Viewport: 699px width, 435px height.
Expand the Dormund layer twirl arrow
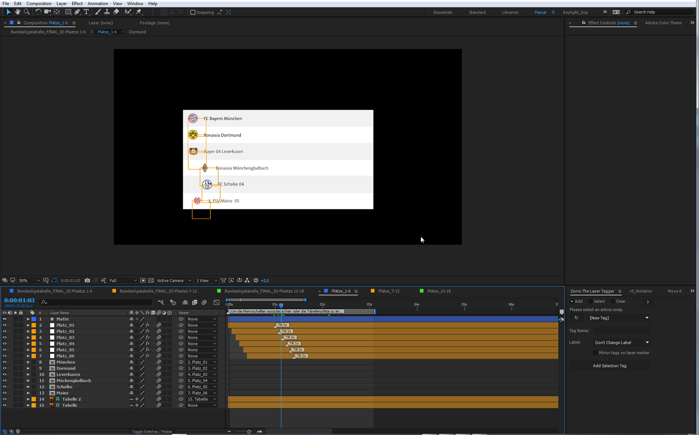[28, 368]
